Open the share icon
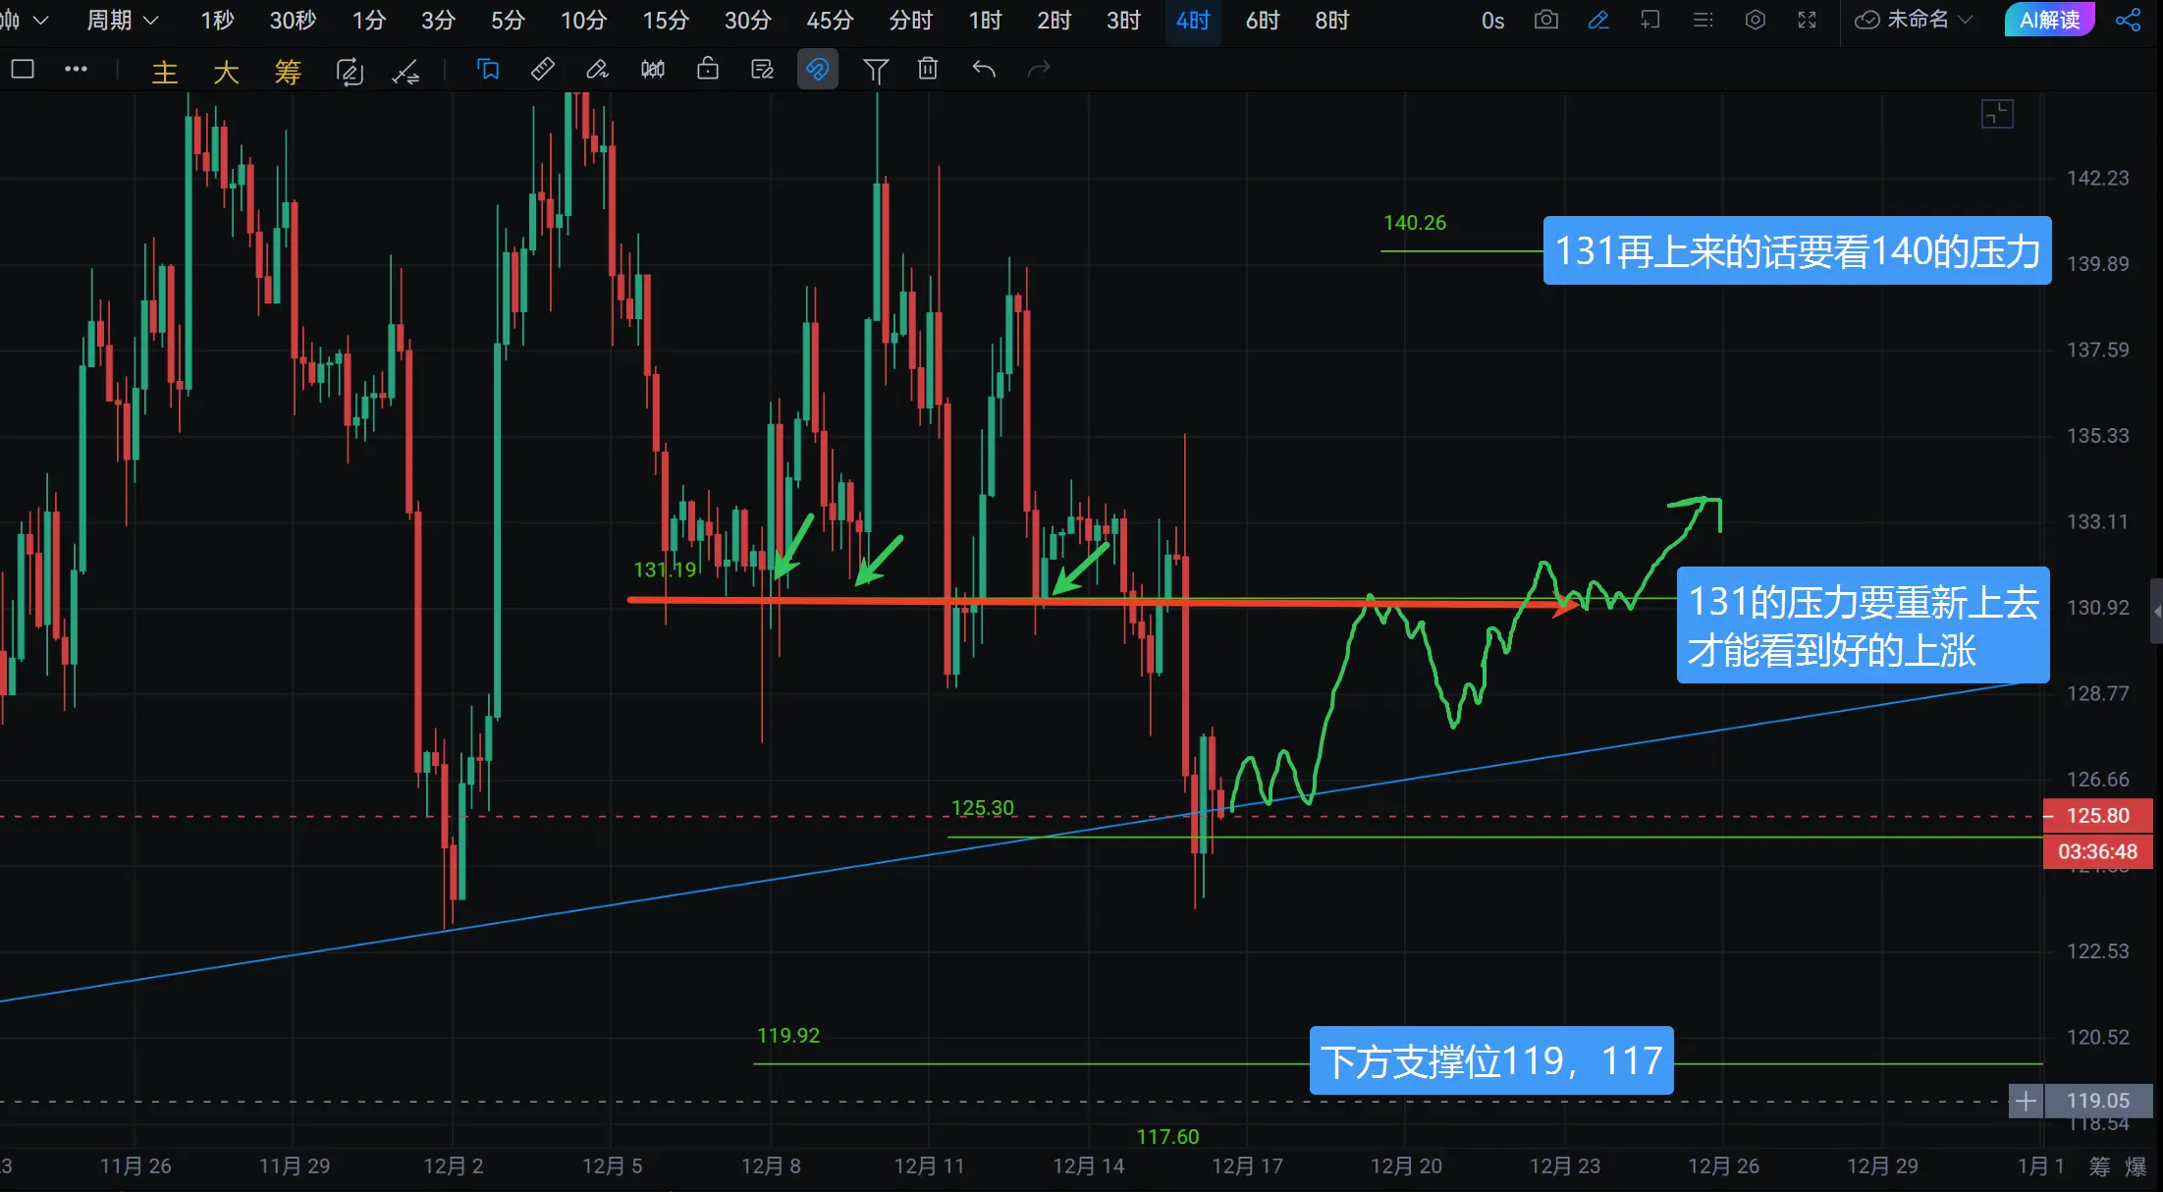2163x1192 pixels. pos(2128,20)
